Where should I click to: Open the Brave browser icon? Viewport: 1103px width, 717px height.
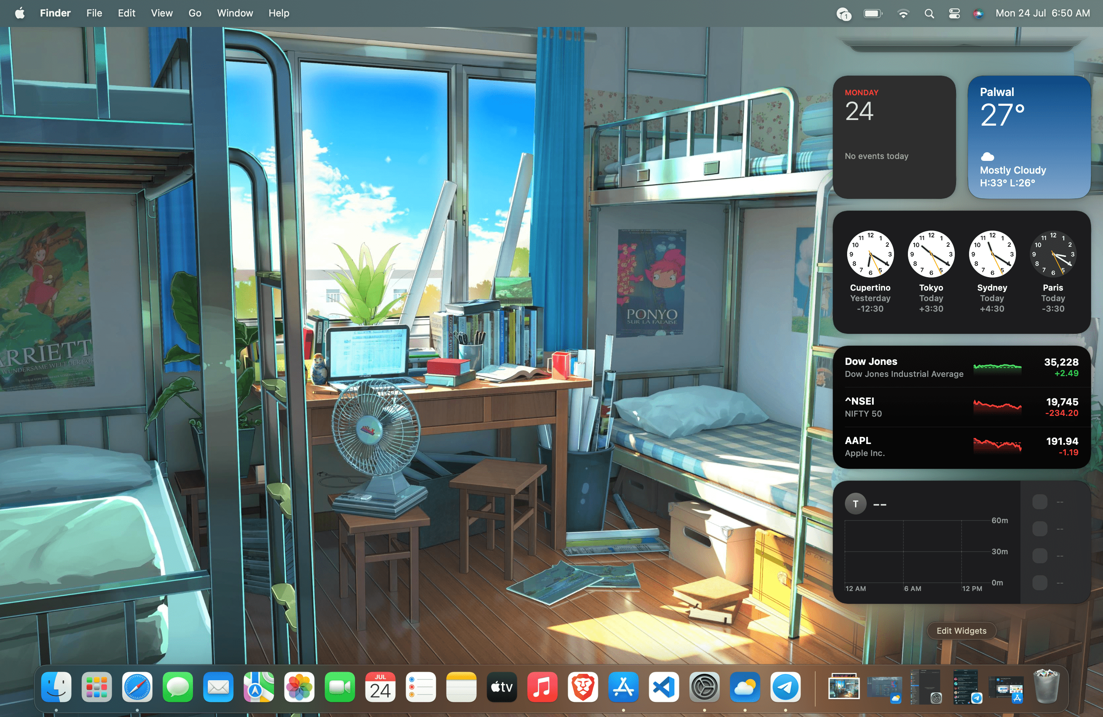tap(583, 687)
